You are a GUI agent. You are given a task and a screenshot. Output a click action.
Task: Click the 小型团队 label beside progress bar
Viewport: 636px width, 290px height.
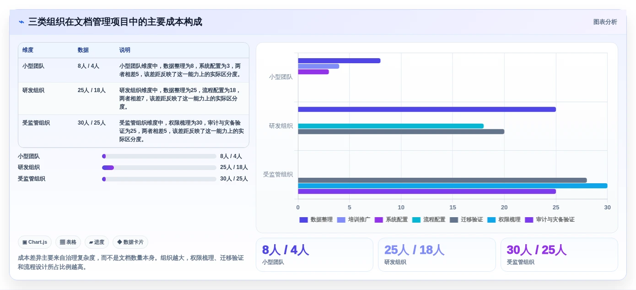(x=29, y=156)
